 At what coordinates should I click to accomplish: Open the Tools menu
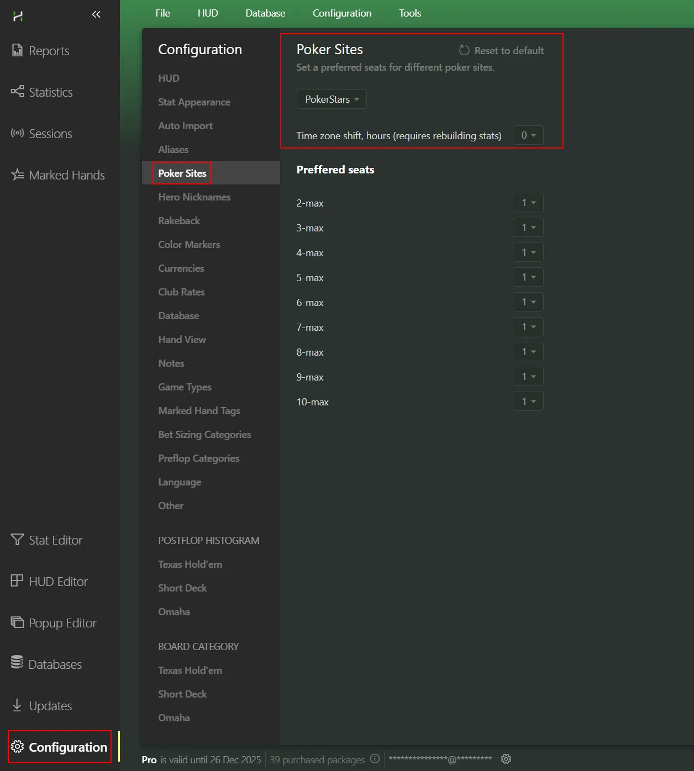coord(410,13)
